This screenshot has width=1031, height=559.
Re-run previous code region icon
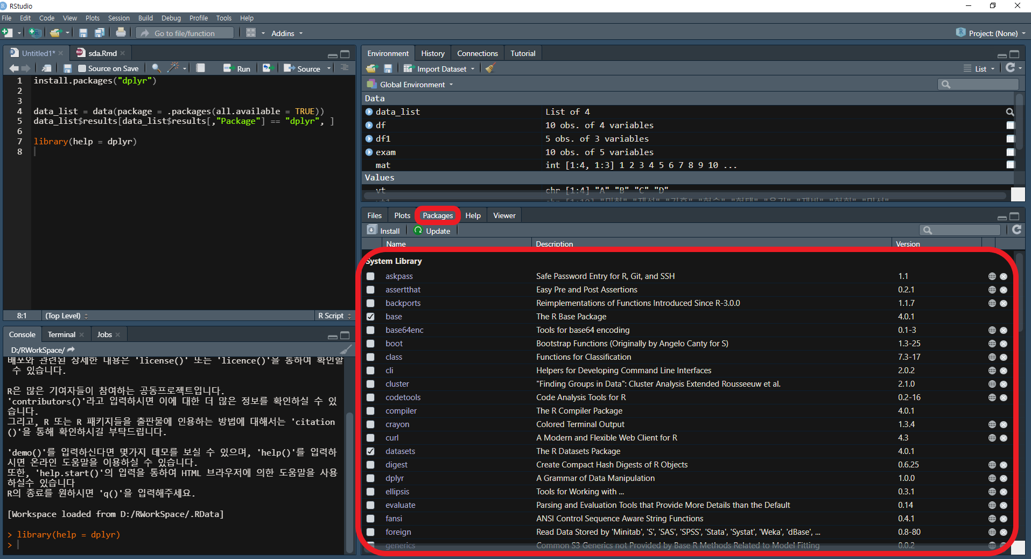click(x=267, y=68)
